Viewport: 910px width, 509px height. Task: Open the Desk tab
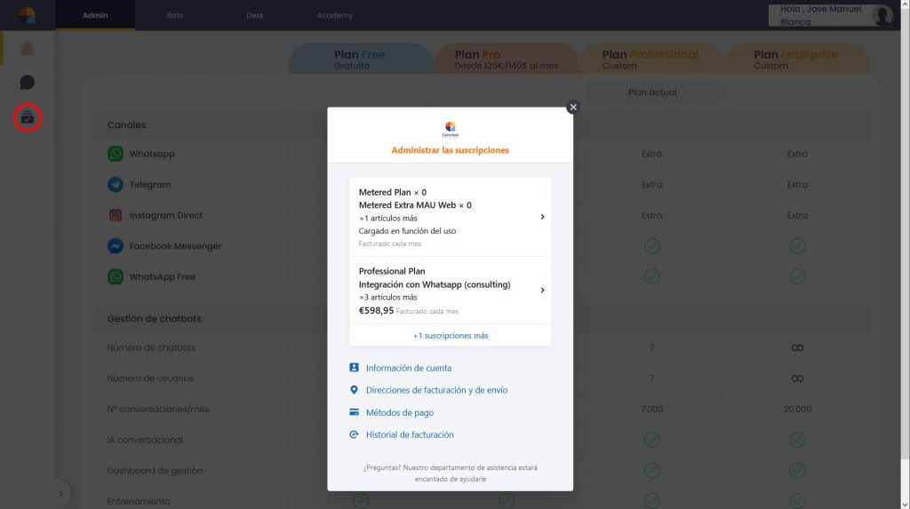[255, 15]
